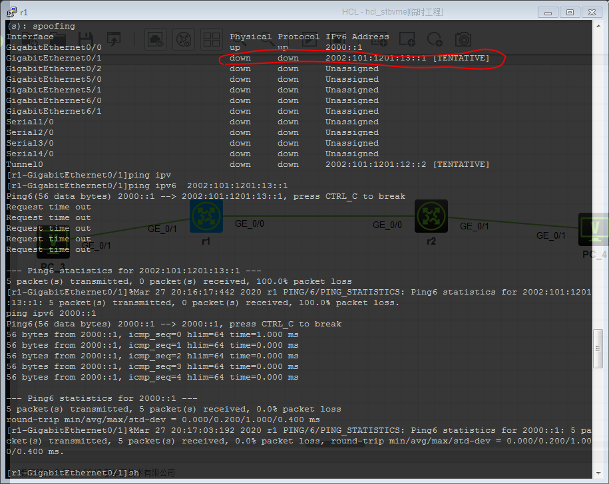Toggle the show device names icon
609x484 pixels.
tap(184, 39)
